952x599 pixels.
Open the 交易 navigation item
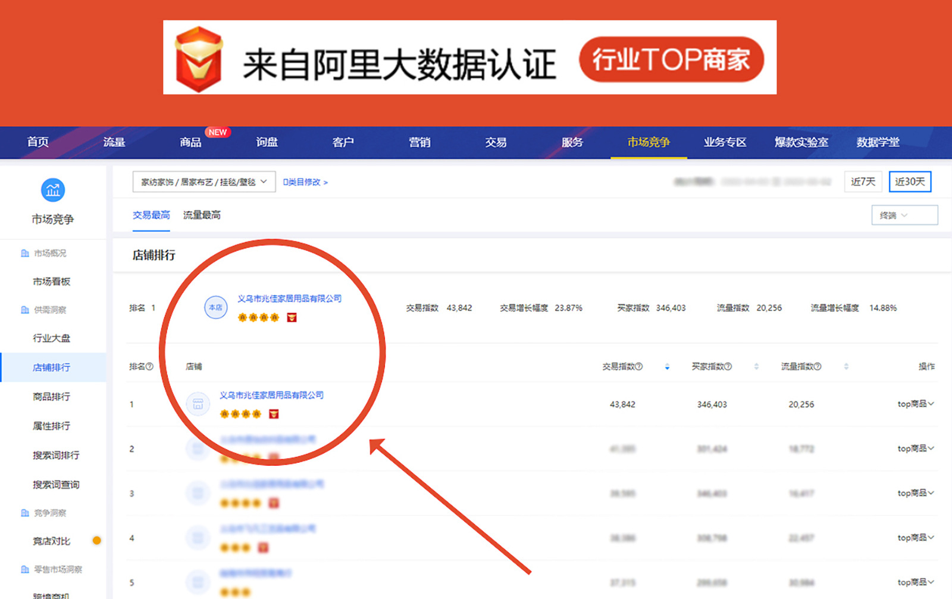click(496, 142)
